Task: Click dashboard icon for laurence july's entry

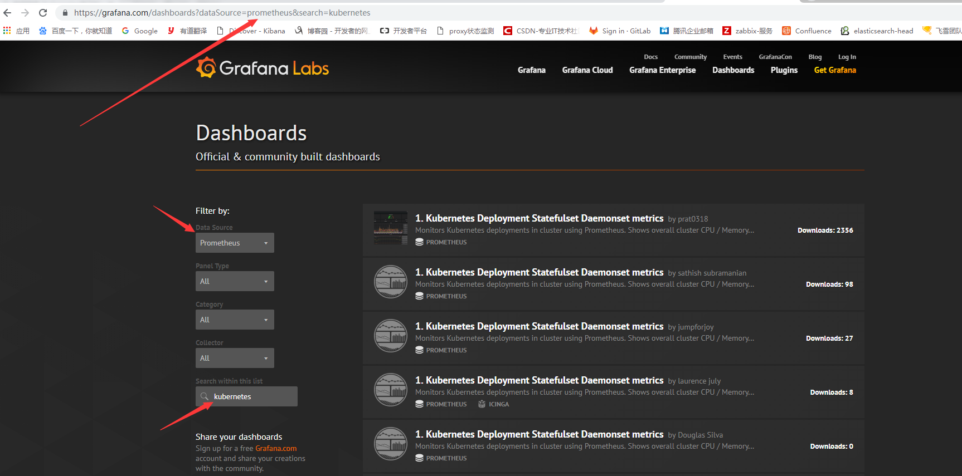Action: click(x=390, y=390)
